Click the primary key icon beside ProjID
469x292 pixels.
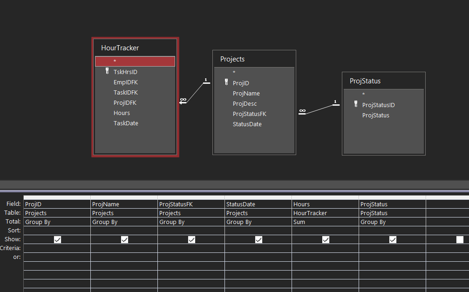pyautogui.click(x=226, y=82)
